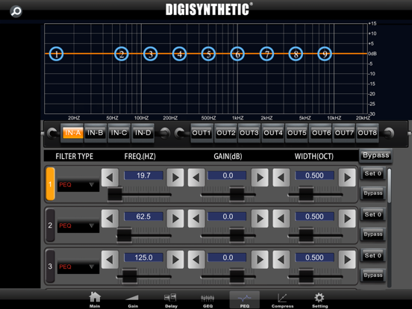Select EQ node 7 on graph

(266, 54)
